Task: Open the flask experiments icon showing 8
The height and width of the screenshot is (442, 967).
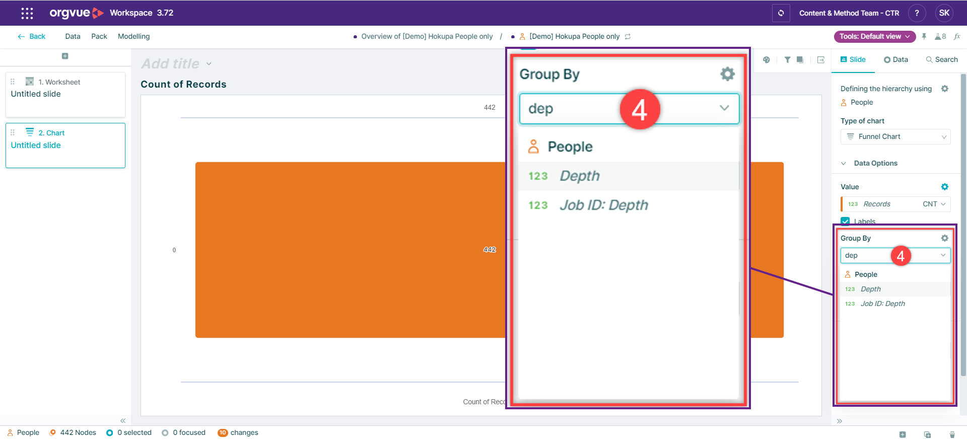Action: pos(940,36)
